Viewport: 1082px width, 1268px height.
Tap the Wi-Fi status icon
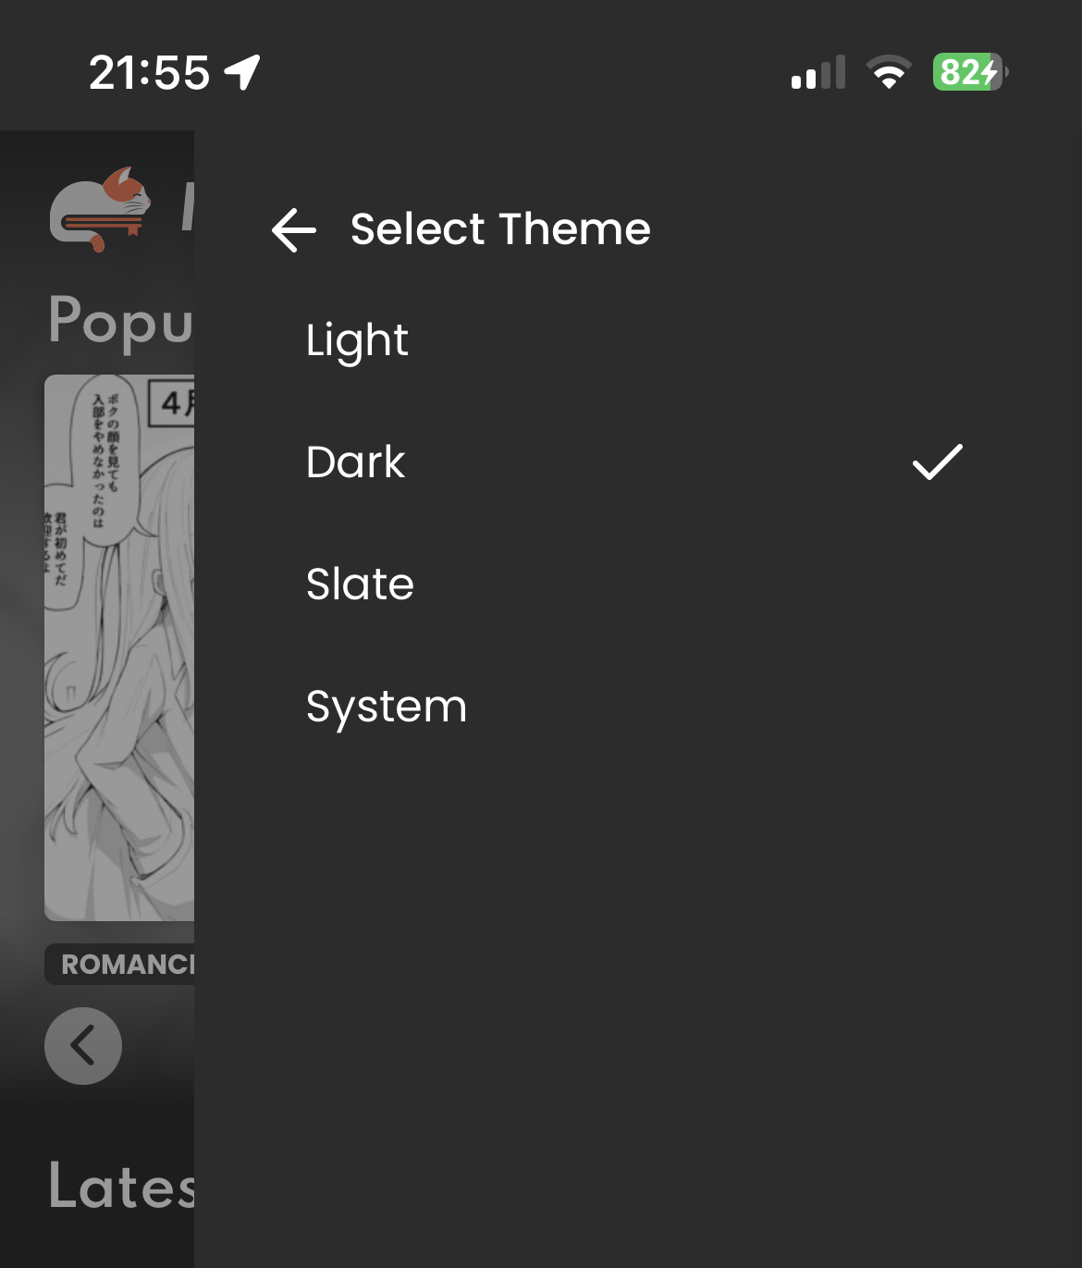point(889,72)
